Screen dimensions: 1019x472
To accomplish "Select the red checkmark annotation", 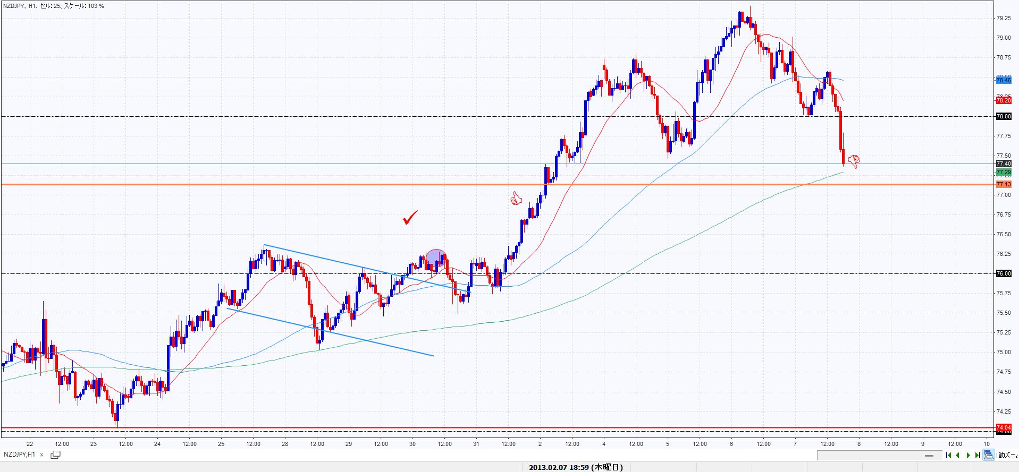I will click(410, 218).
